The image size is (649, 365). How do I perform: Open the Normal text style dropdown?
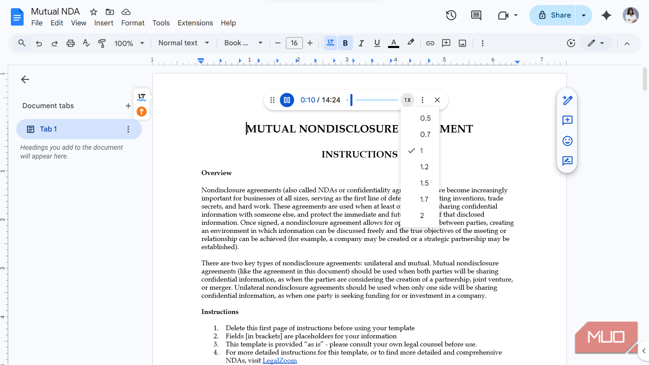point(184,43)
